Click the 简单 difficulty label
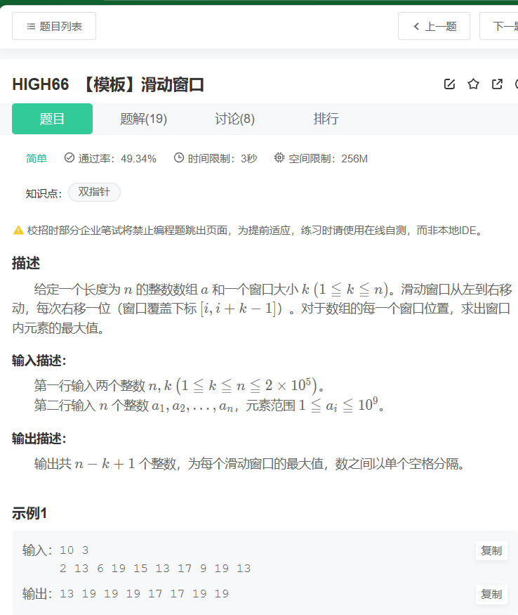Viewport: 518px width, 615px height. tap(36, 158)
